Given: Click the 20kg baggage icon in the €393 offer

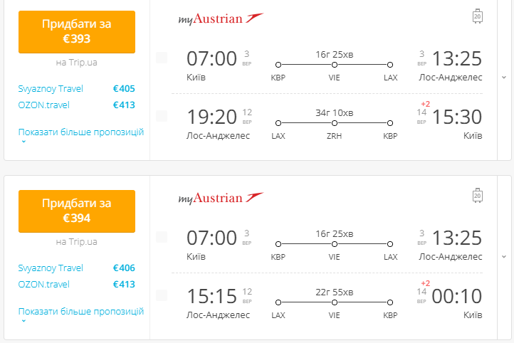Looking at the screenshot, I should click(x=478, y=16).
